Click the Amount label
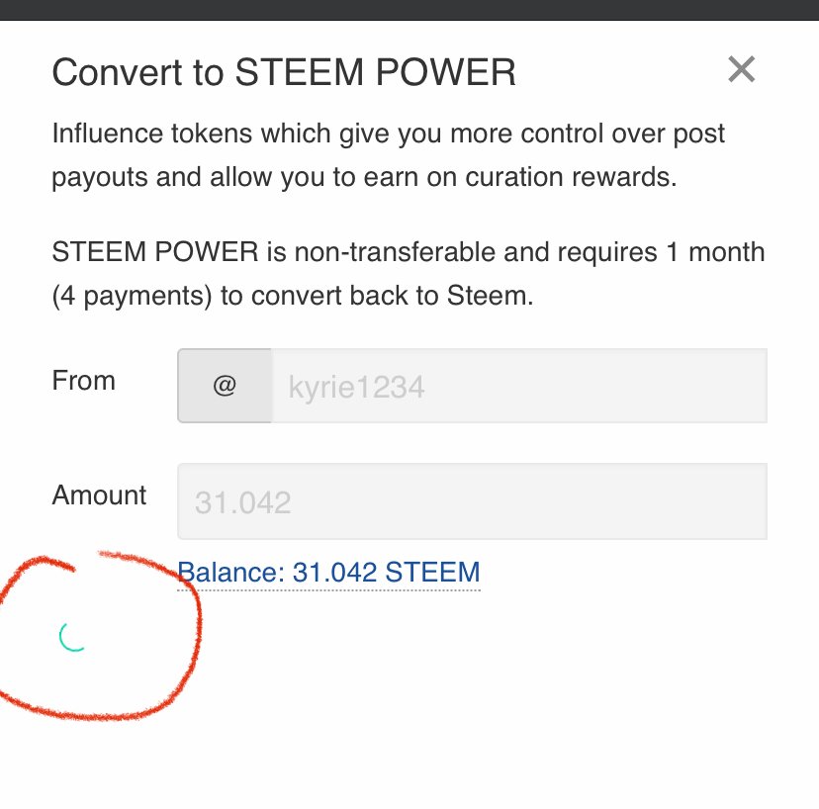Viewport: 819px width, 809px height. pyautogui.click(x=99, y=495)
